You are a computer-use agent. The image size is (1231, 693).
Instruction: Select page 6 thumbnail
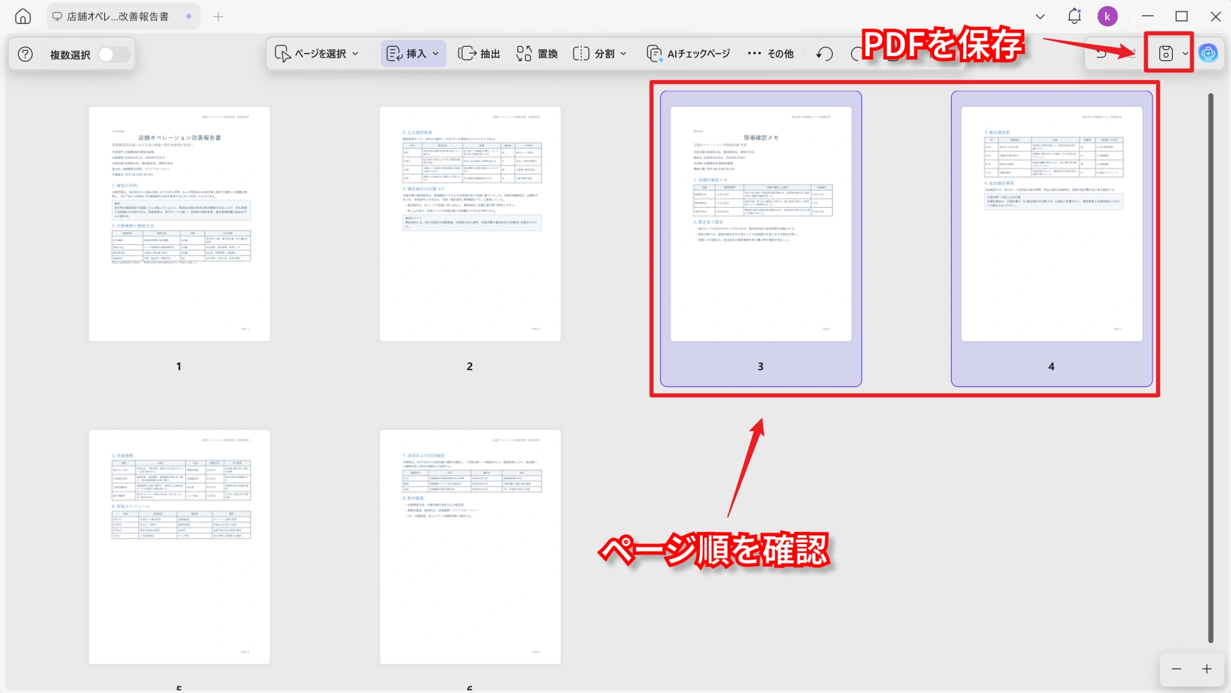[470, 547]
